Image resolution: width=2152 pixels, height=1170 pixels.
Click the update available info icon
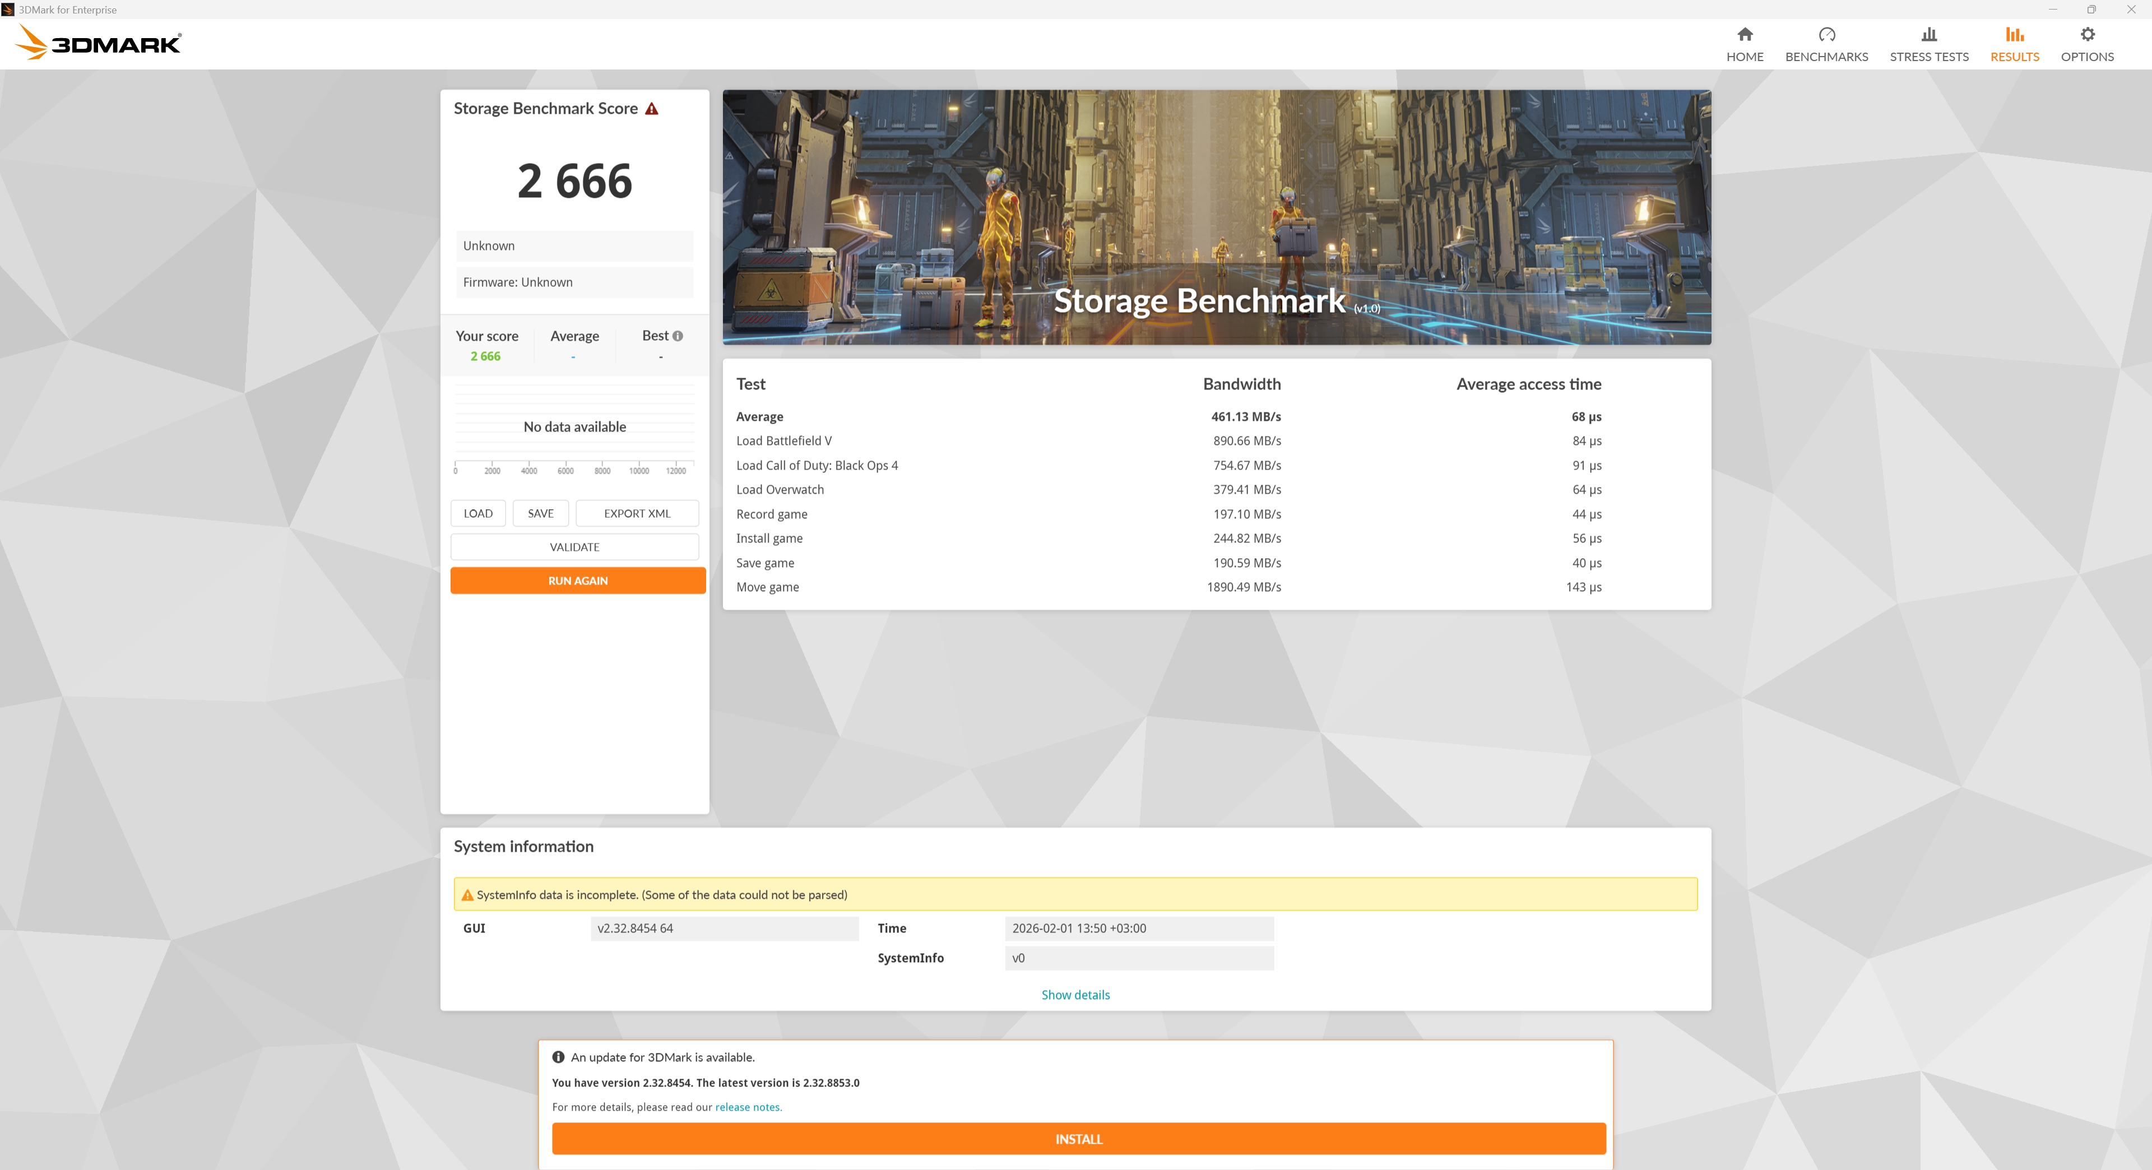(x=558, y=1057)
